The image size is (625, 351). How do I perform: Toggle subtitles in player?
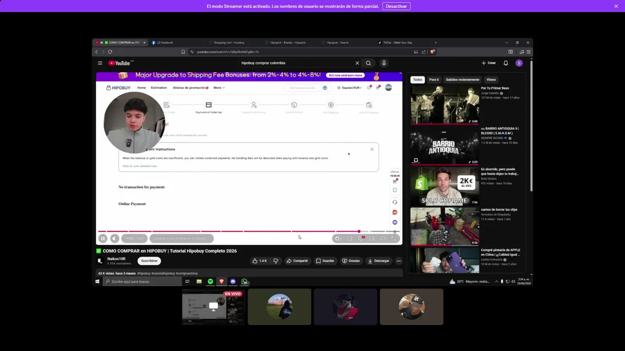click(349, 238)
